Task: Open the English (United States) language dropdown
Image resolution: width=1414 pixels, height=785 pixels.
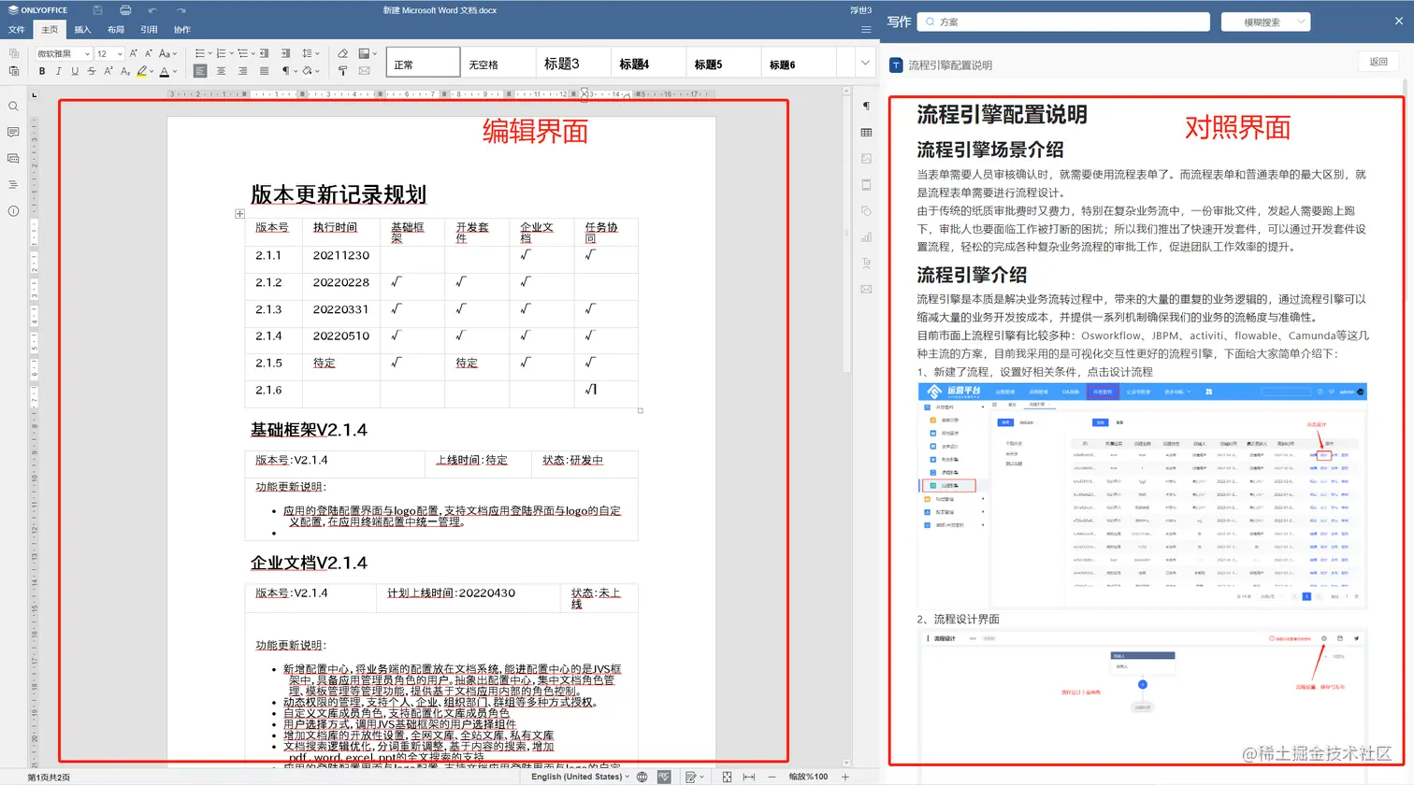Action: [x=580, y=777]
